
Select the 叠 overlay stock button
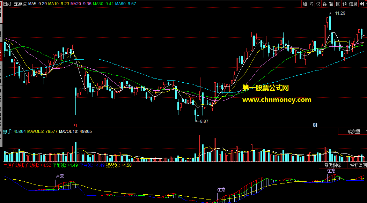324,4
